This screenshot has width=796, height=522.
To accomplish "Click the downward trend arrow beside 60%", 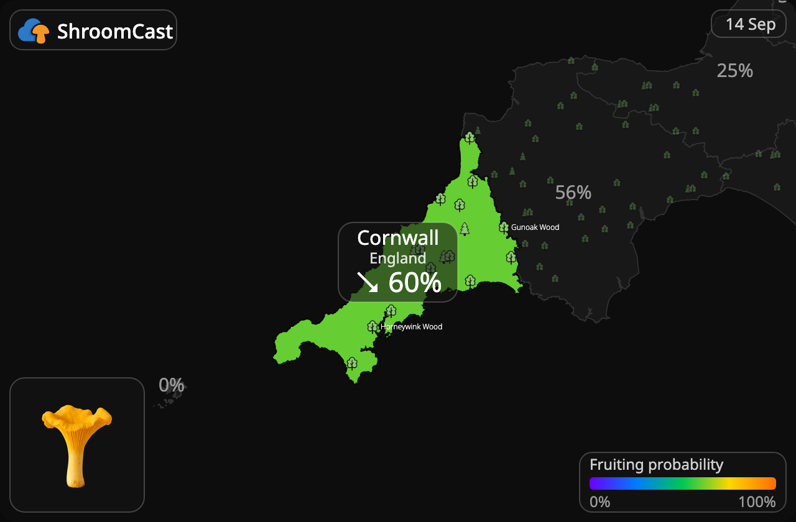I will tap(368, 282).
